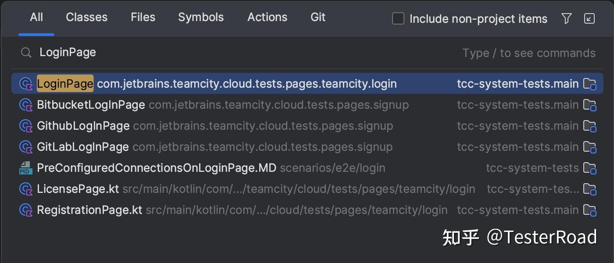Open the Classes tab
614x263 pixels.
tap(86, 17)
